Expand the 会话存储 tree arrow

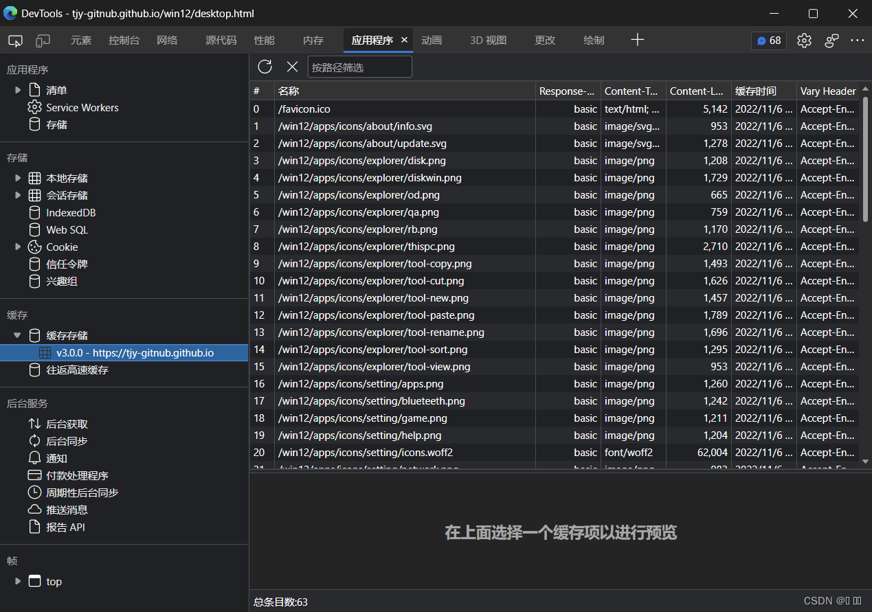coord(18,195)
